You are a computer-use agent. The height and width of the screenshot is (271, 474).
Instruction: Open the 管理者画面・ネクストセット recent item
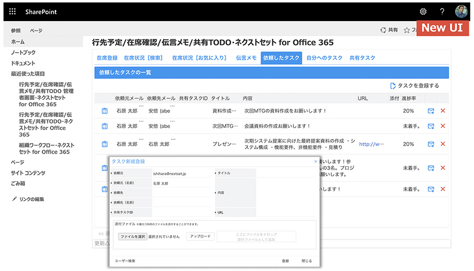(46, 94)
